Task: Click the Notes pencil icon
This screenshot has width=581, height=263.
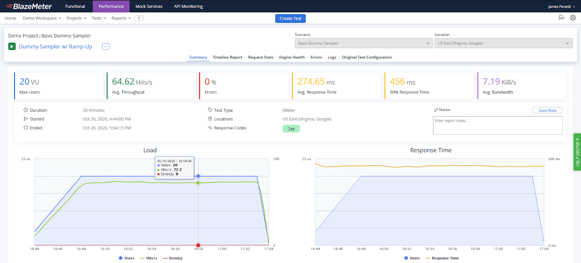Action: (436, 110)
